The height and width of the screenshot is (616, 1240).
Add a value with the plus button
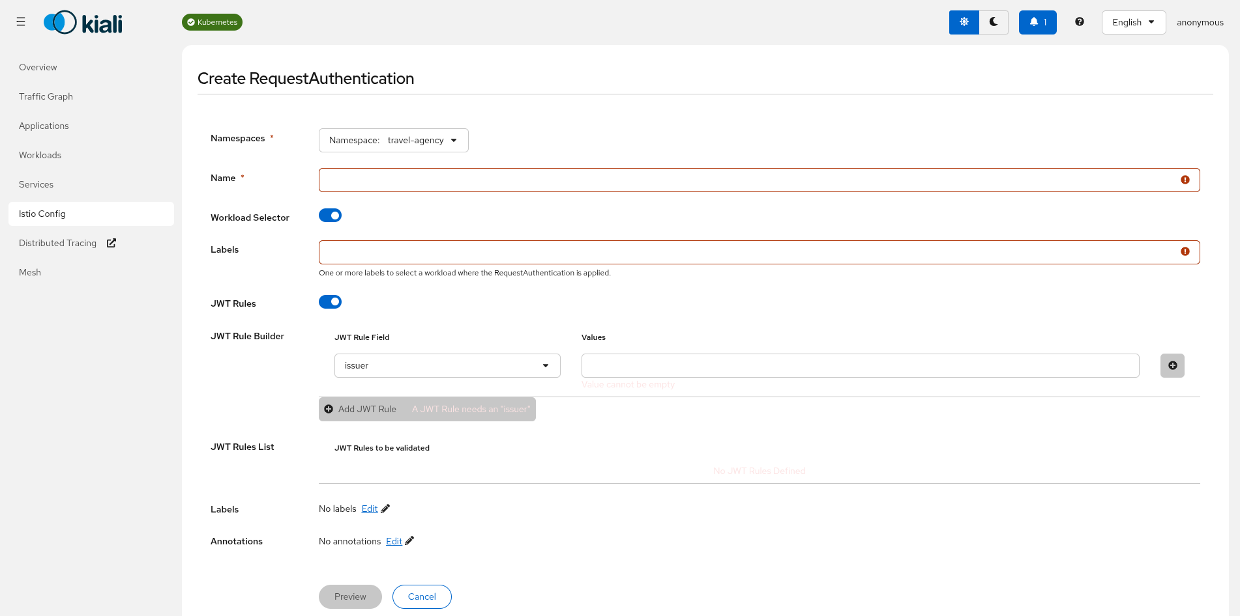tap(1172, 365)
